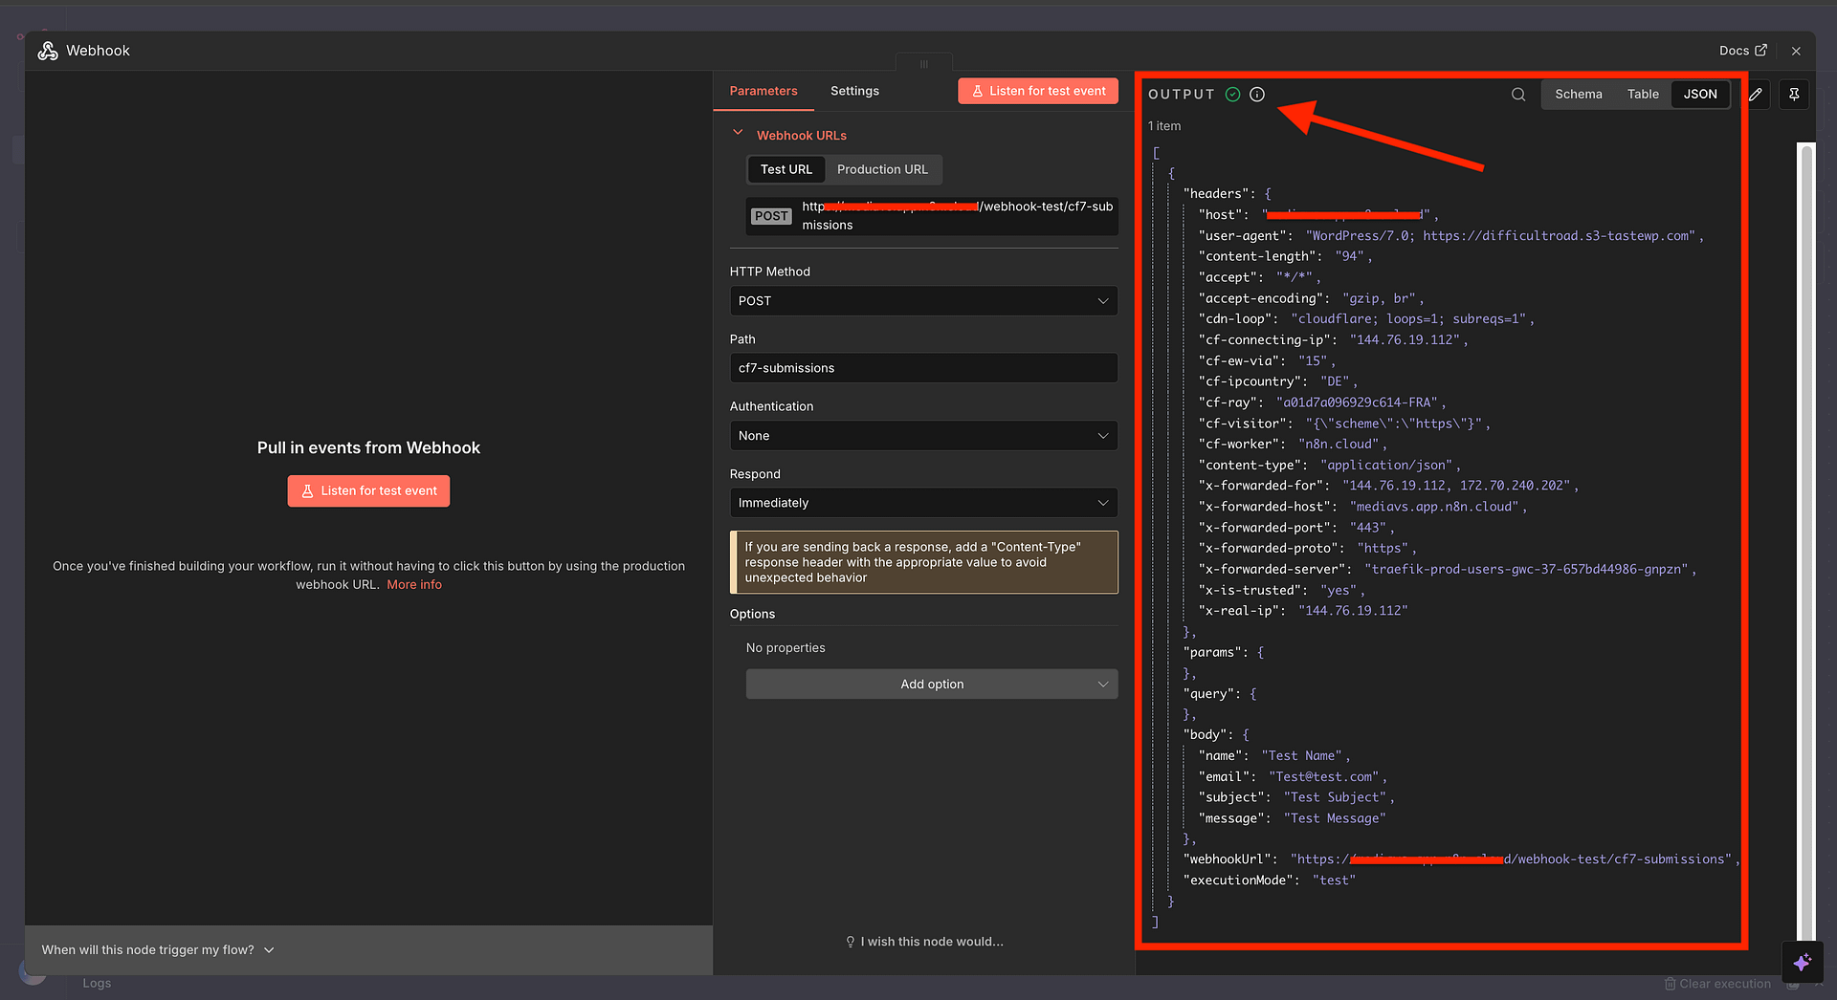Click the output success checkmark icon
Screen dimensions: 1837x1000
pyautogui.click(x=1232, y=94)
